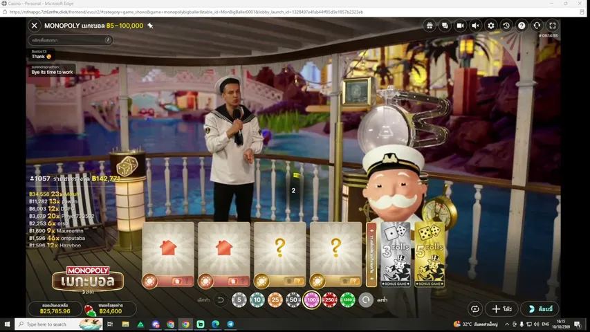Open the active Chrome taskbar icon

(185, 324)
